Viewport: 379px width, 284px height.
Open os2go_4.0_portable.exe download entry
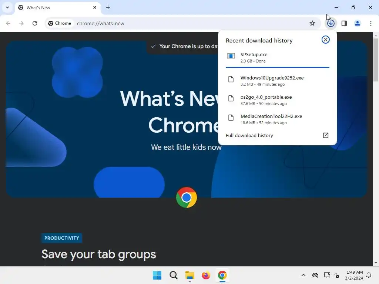pos(278,100)
